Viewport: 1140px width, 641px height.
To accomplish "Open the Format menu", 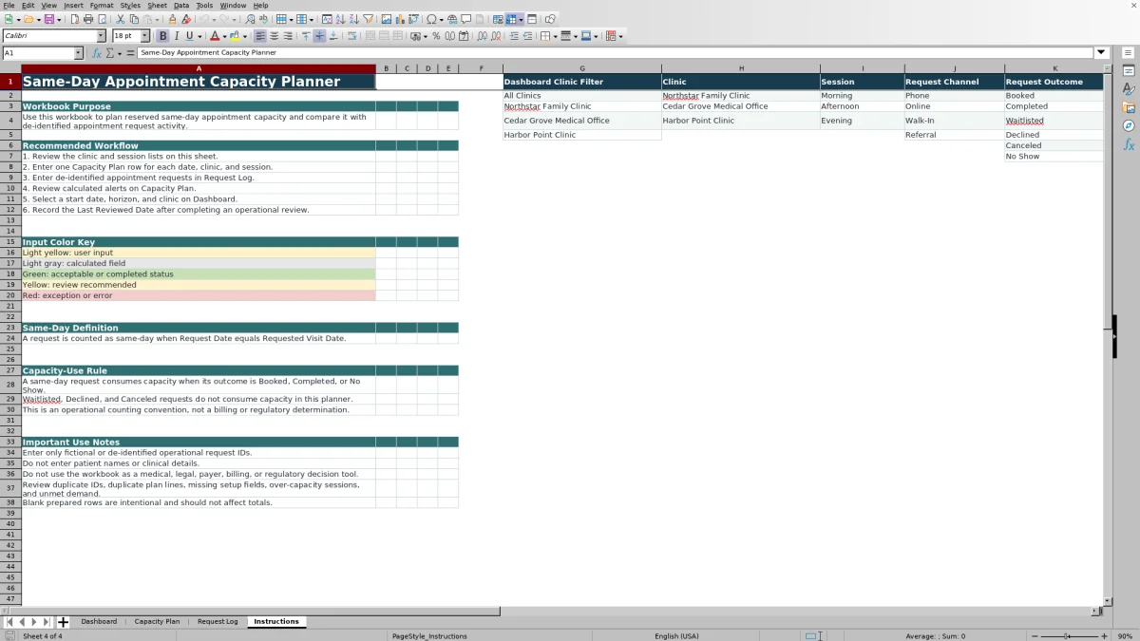I will [x=102, y=5].
